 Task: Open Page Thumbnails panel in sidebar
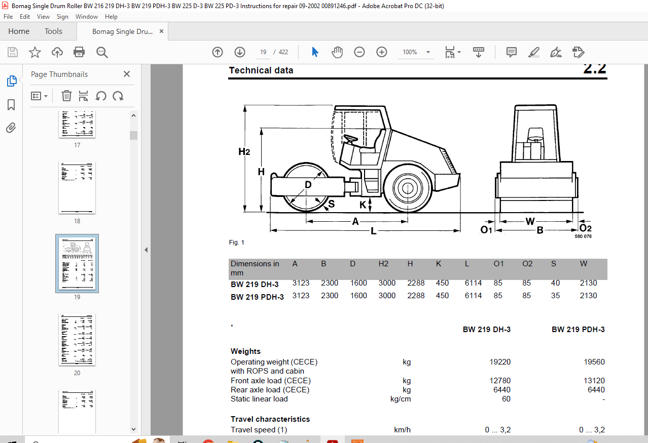tap(11, 81)
